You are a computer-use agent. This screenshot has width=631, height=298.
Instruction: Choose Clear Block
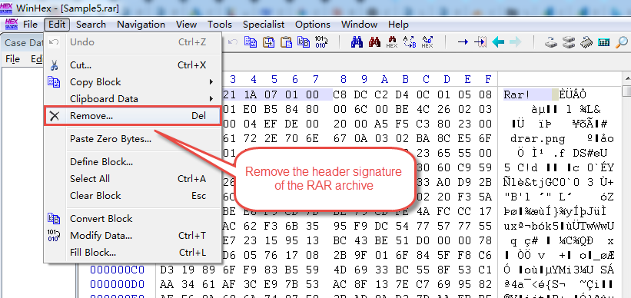click(x=132, y=196)
